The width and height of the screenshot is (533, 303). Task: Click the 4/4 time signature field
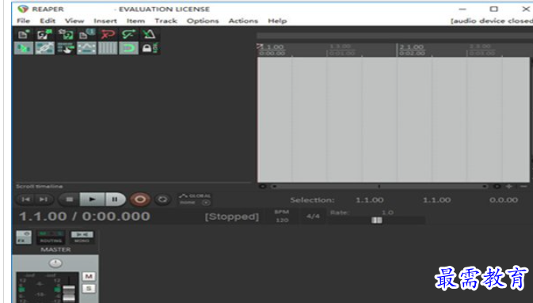pyautogui.click(x=313, y=216)
